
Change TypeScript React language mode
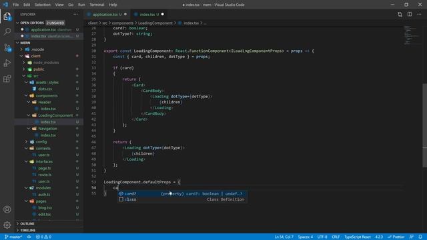(x=358, y=237)
